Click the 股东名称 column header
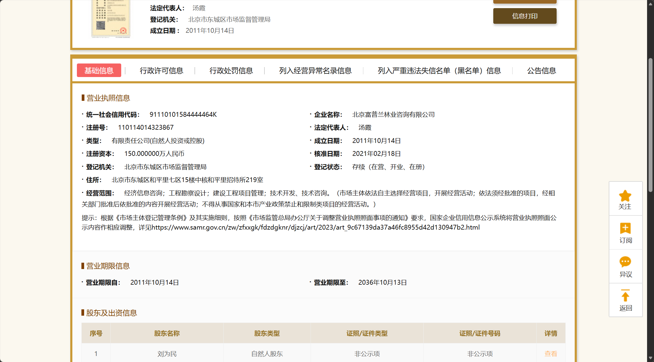This screenshot has height=362, width=654. click(x=167, y=333)
